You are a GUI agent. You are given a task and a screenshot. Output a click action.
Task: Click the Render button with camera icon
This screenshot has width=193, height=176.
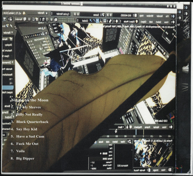coord(7,39)
